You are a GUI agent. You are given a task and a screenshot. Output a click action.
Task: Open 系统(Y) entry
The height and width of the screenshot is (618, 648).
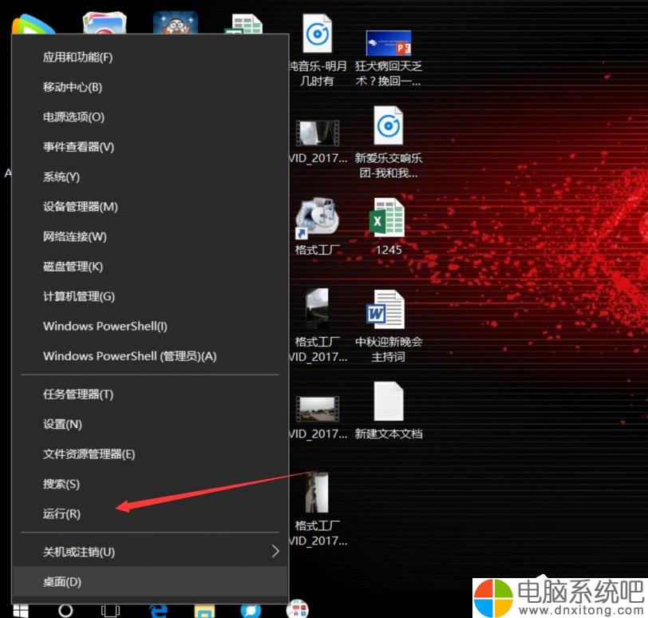150,177
